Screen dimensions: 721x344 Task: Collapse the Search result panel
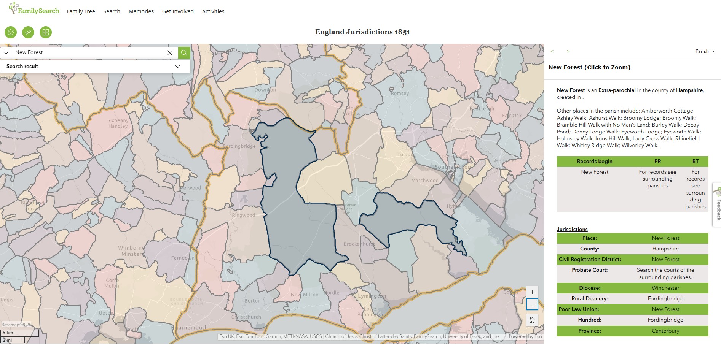pos(177,67)
